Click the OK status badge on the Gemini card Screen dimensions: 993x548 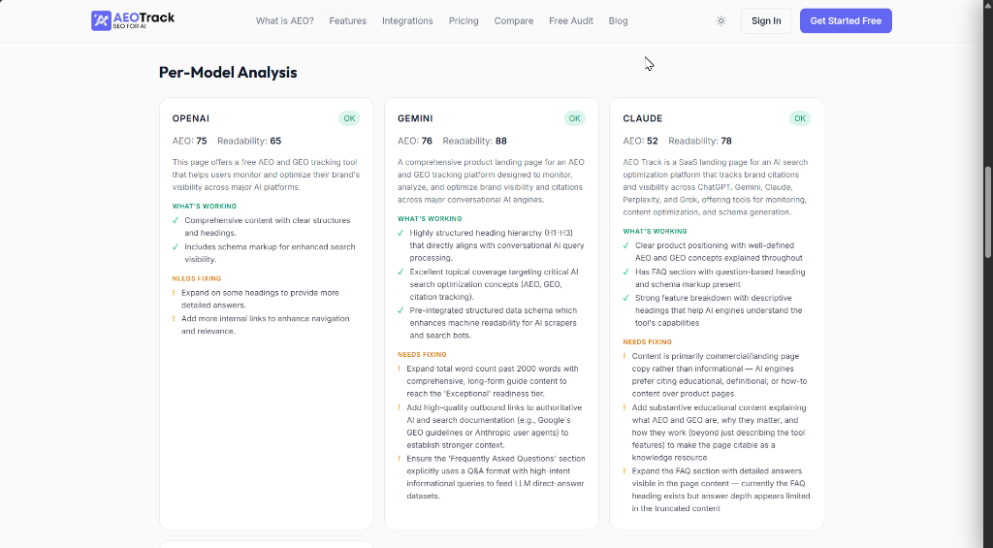tap(574, 118)
